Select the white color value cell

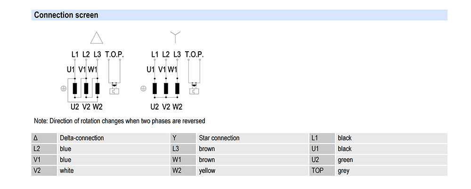click(112, 171)
